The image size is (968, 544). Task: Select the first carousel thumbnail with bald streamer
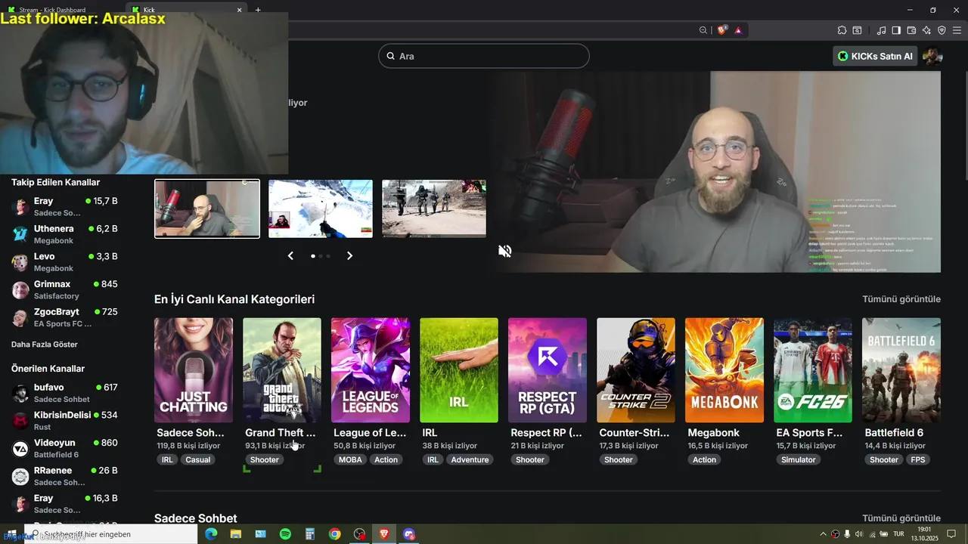click(207, 209)
